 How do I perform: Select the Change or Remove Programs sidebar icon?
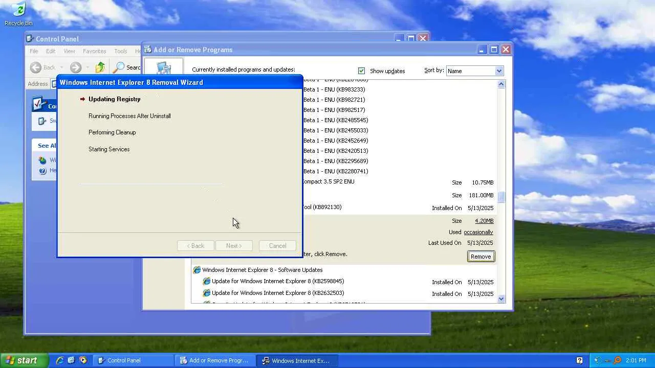click(x=164, y=68)
